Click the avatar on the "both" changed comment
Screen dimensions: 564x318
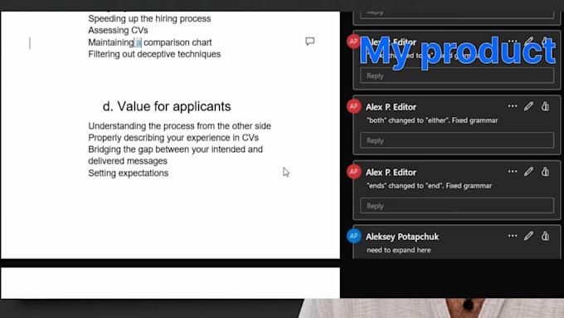point(353,106)
